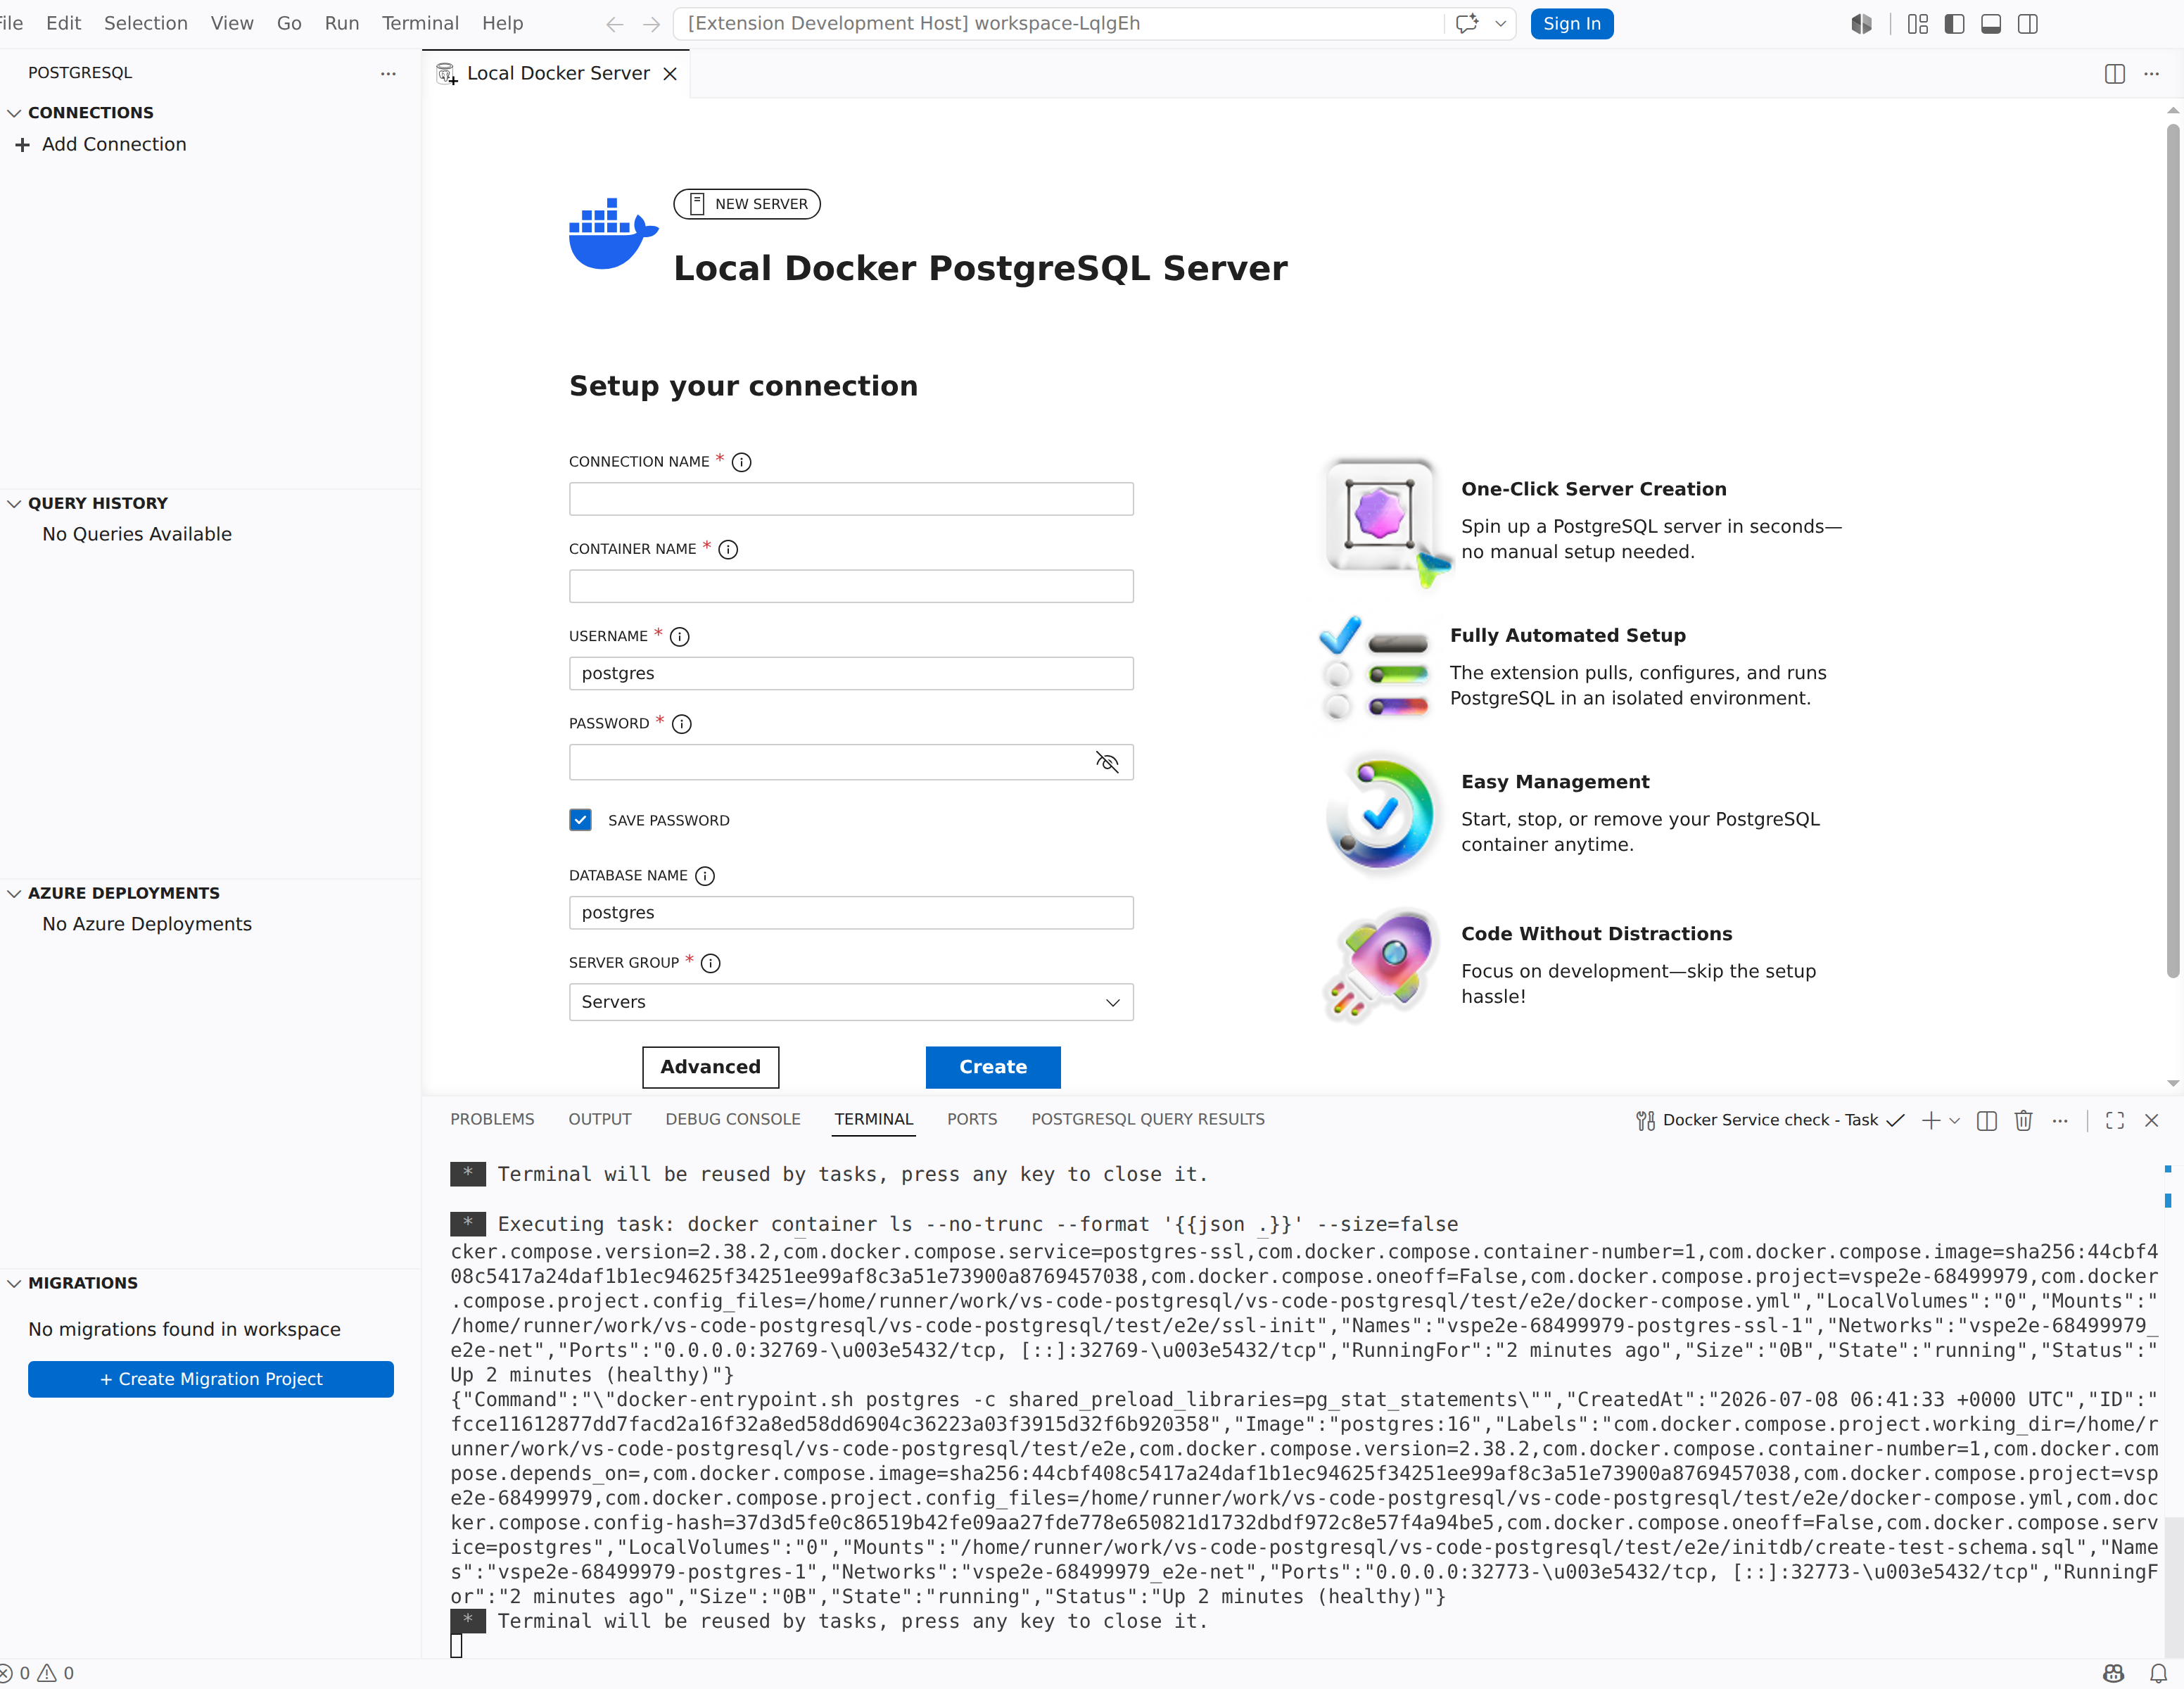Open the Server Group dropdown
2184x1689 pixels.
[x=851, y=1002]
